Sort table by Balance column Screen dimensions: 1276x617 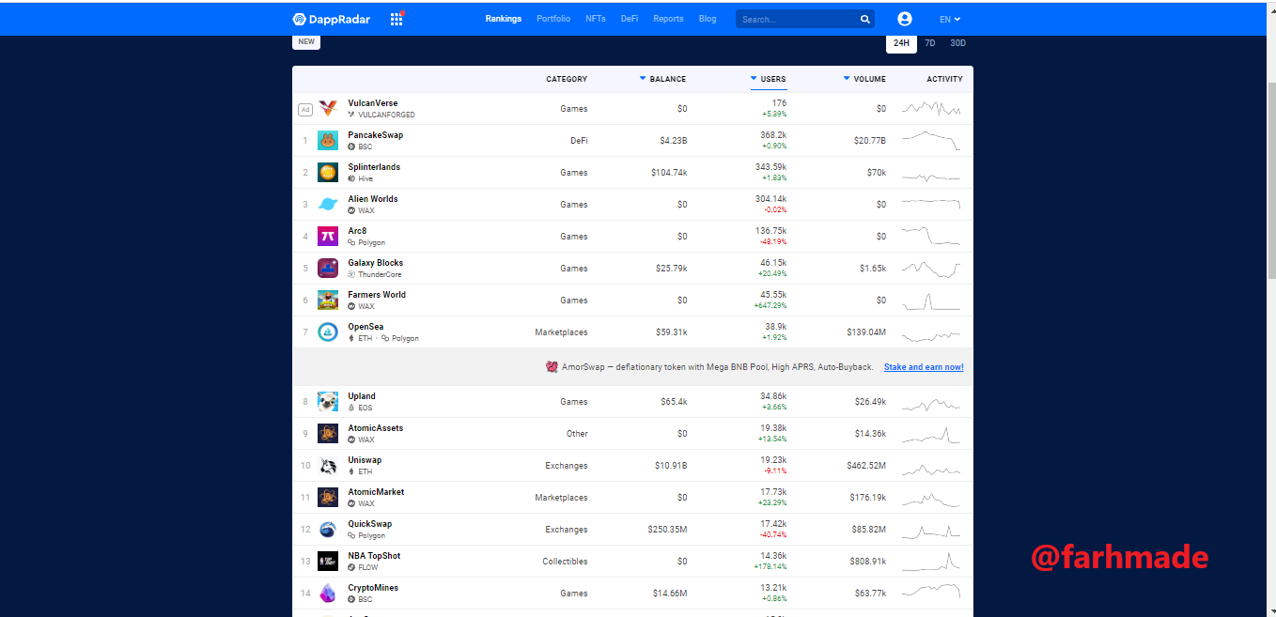(x=663, y=79)
